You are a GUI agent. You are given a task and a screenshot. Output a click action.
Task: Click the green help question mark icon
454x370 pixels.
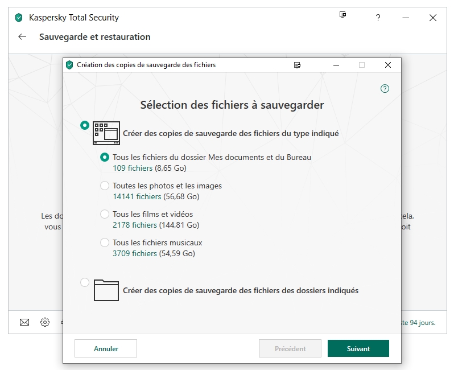coord(385,88)
